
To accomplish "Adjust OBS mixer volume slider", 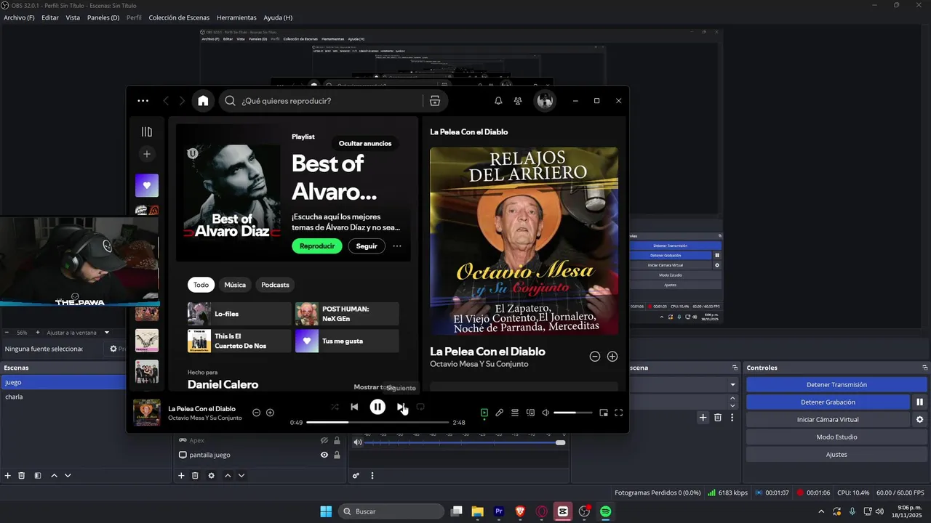I will 465,442.
